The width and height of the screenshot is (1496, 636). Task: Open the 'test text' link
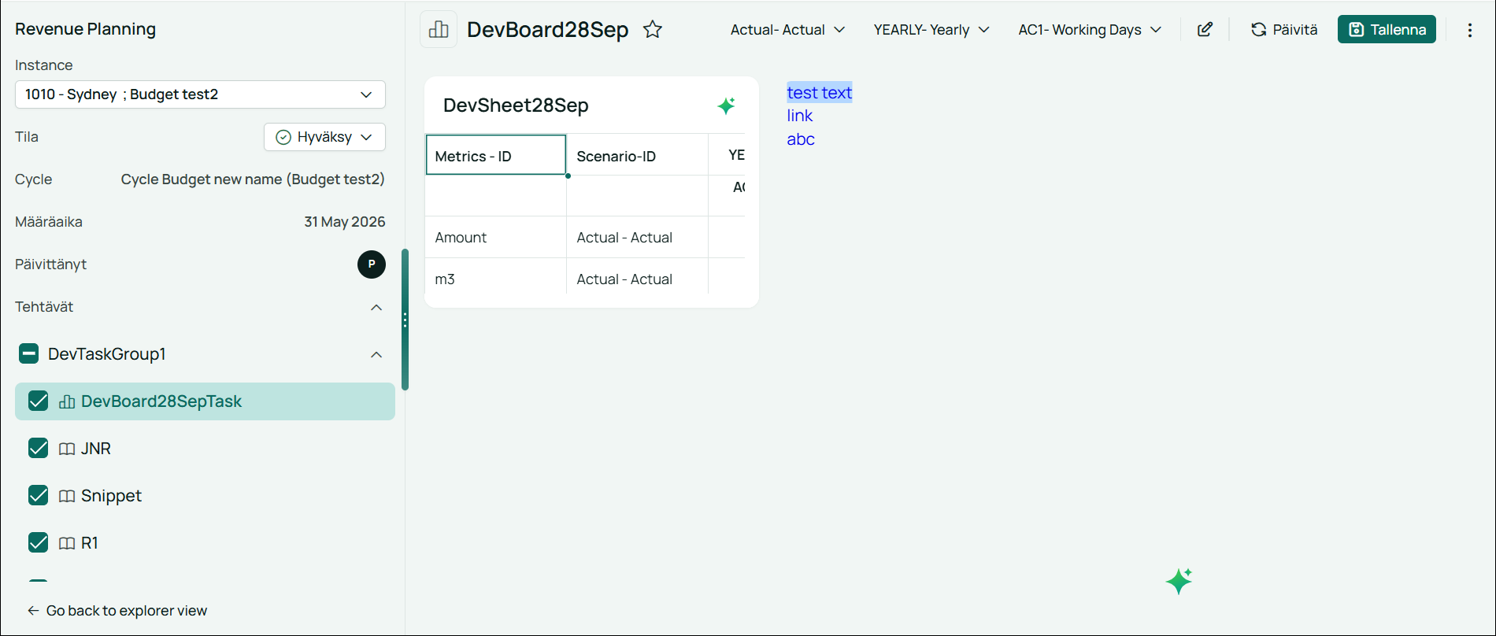click(x=820, y=93)
